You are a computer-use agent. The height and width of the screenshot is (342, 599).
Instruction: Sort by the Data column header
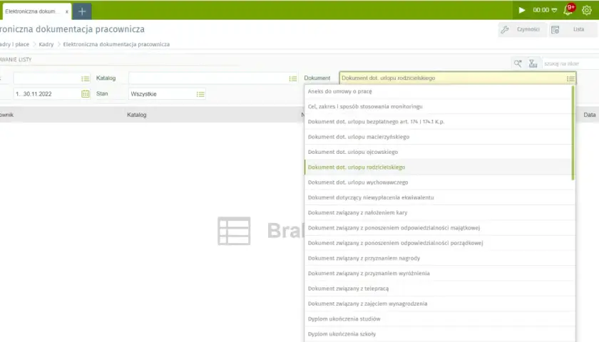point(590,115)
